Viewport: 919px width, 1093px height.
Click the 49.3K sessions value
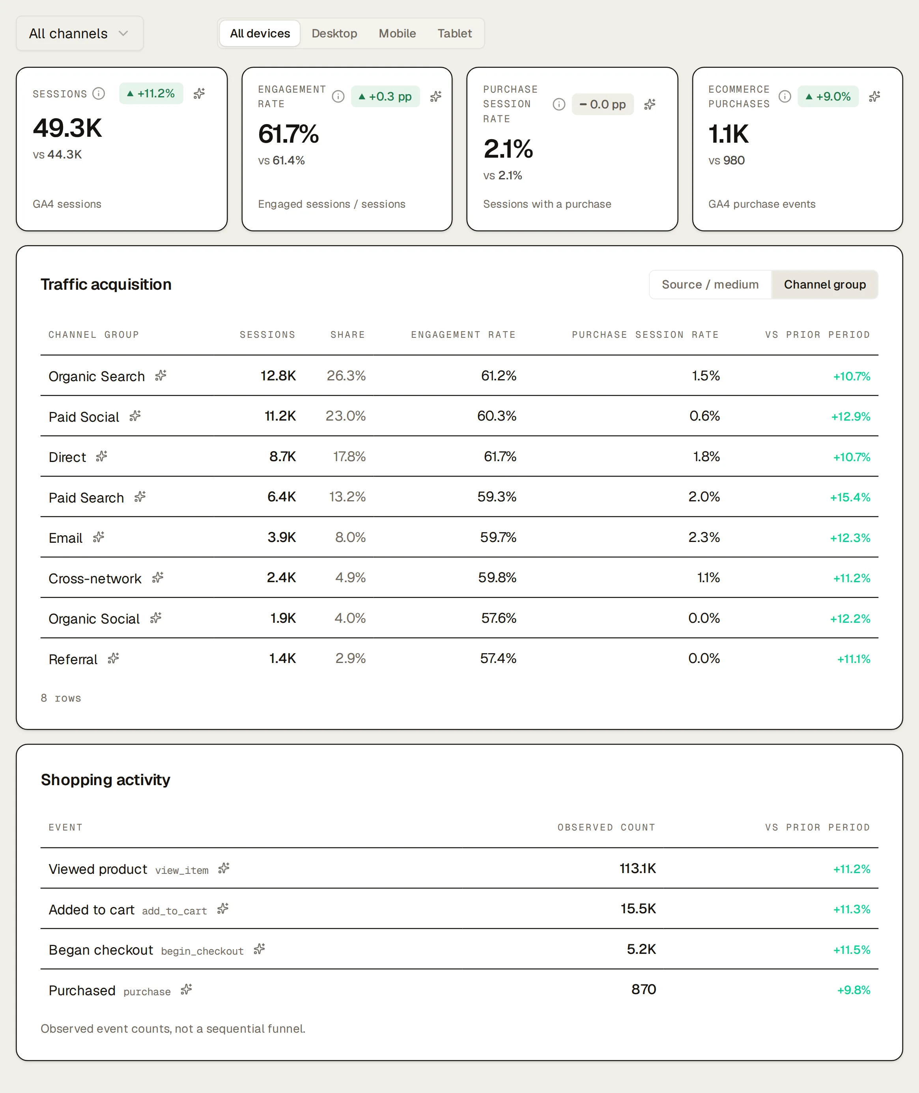(67, 128)
